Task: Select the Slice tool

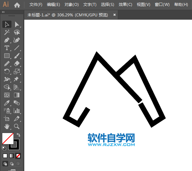Action: click(x=17, y=119)
